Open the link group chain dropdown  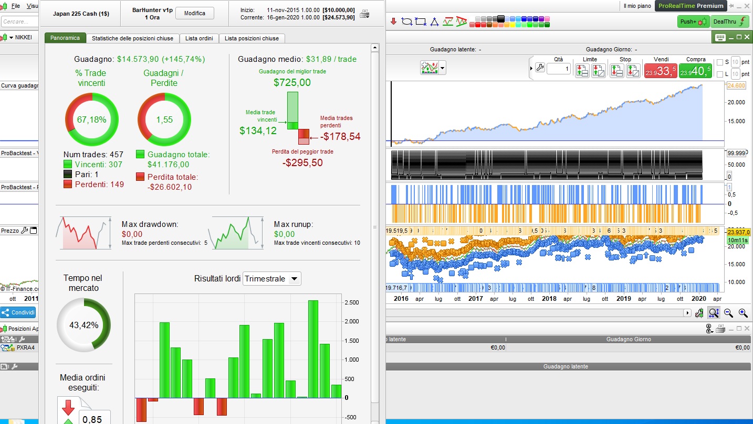coord(709,329)
